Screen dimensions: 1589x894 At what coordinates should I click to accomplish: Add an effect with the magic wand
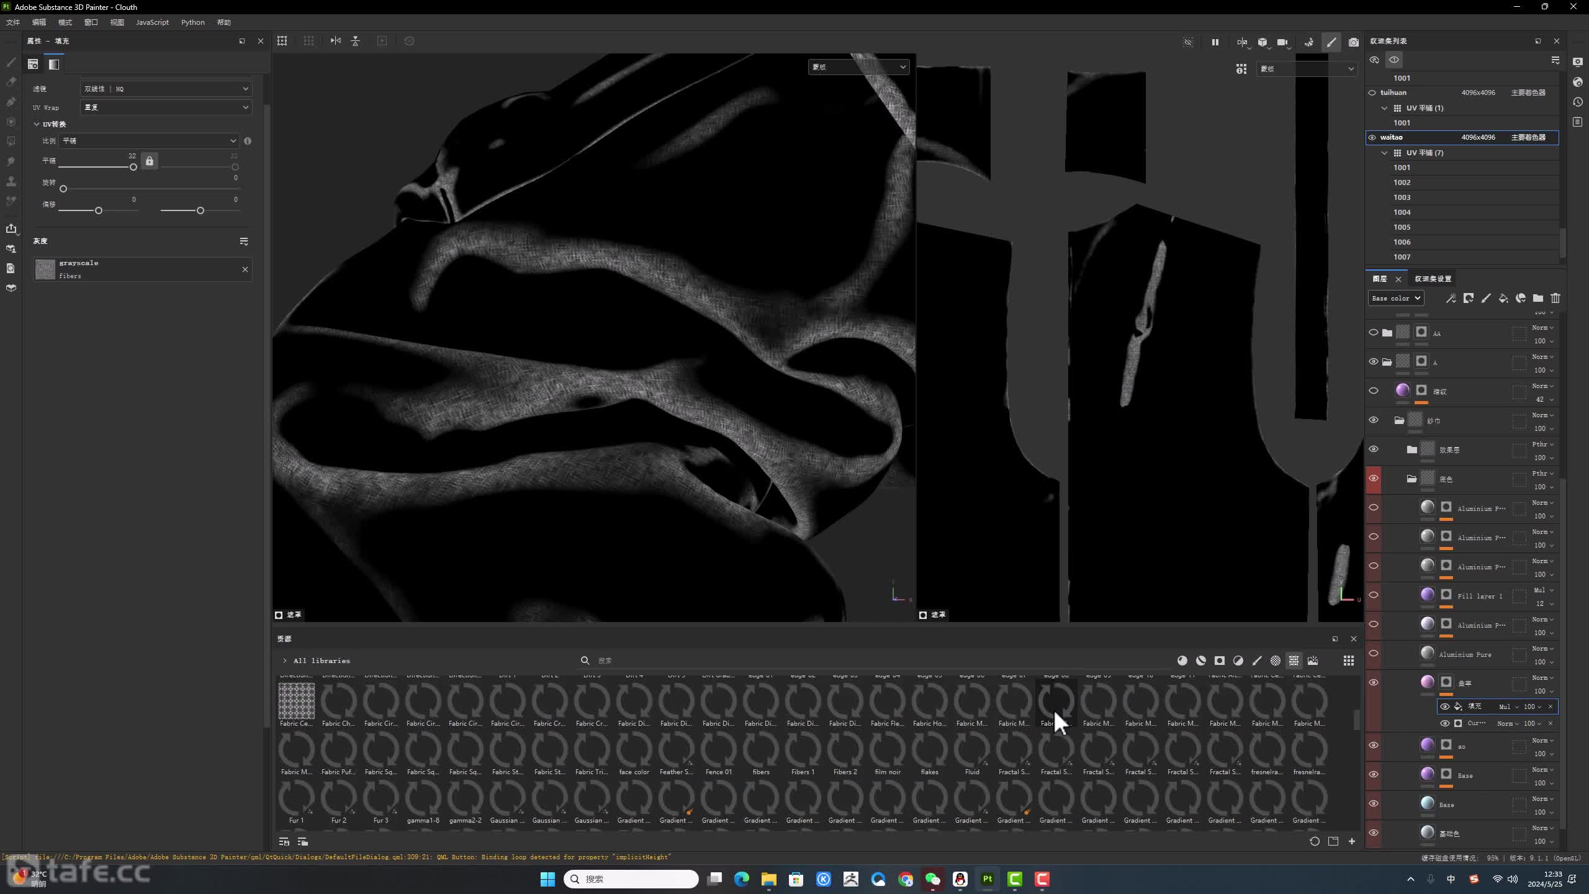click(x=1451, y=298)
